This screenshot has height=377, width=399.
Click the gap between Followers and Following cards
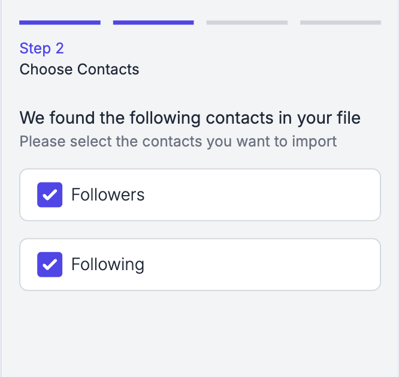point(199,230)
